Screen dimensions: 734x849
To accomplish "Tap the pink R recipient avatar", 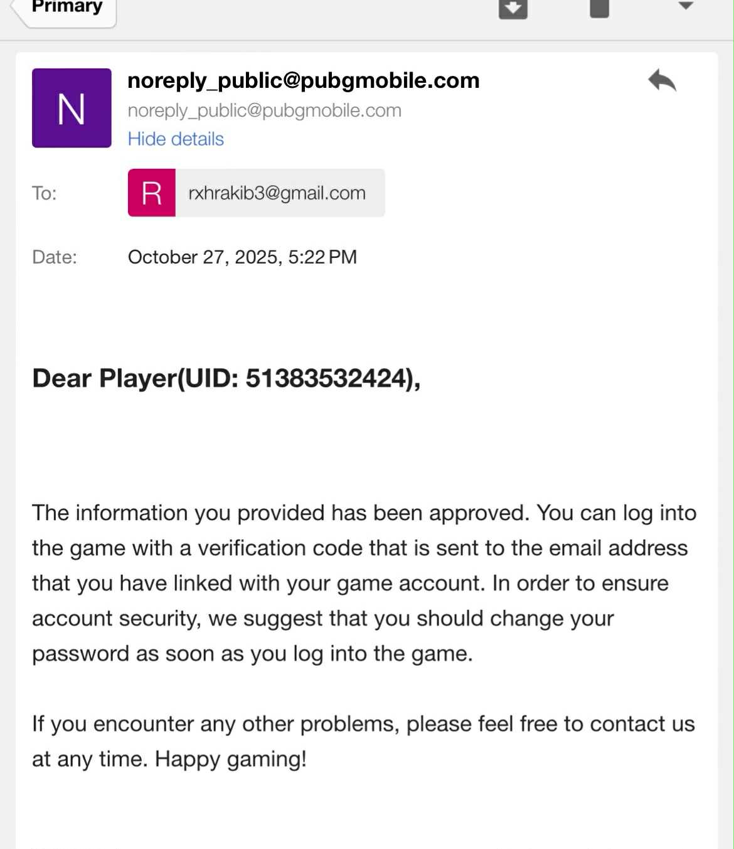I will (x=152, y=193).
